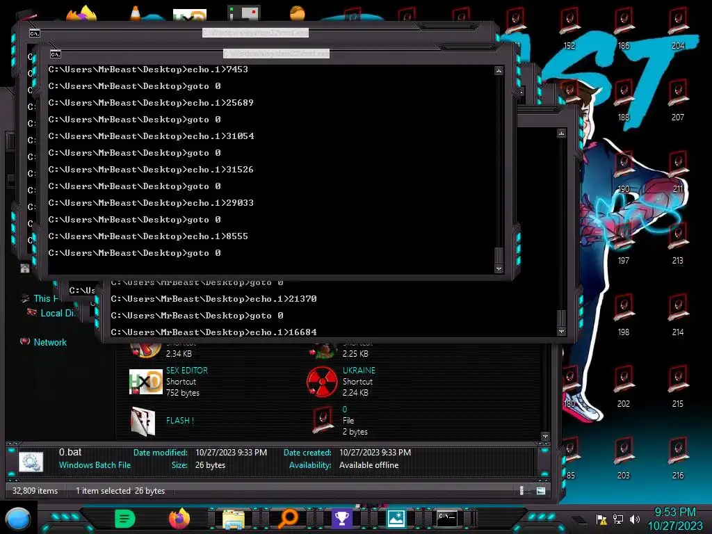Click front cmd window scroll-down arrow
The height and width of the screenshot is (534, 712).
499,269
